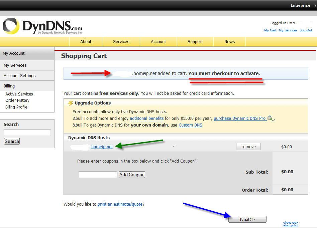Viewport: 317px width, 228px height.
Task: Click purchase Dynamic DNS Pro link
Action: 239,119
